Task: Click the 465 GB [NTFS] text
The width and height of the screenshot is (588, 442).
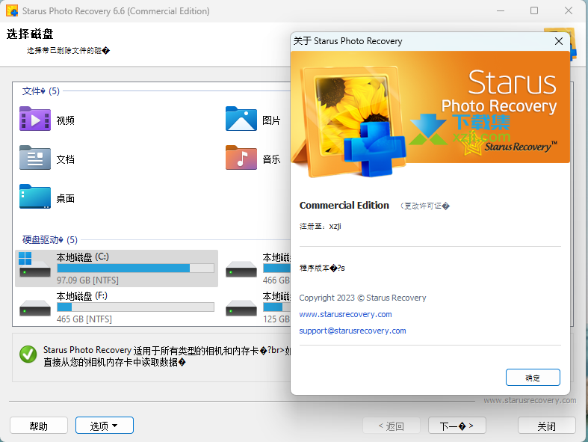Action: (84, 319)
